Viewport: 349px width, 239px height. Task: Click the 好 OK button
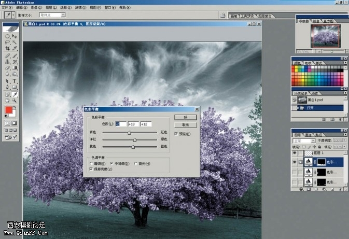[x=185, y=118]
